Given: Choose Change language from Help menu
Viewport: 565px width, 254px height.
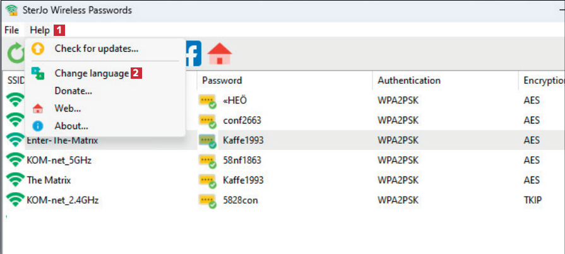Looking at the screenshot, I should coord(92,73).
